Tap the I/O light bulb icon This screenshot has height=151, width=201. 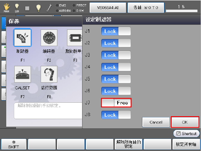tap(17, 8)
